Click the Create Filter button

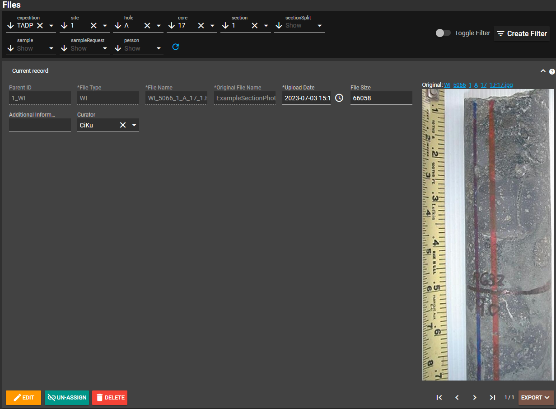(x=522, y=33)
